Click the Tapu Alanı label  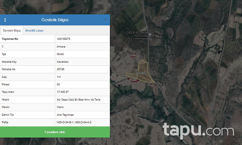click(8, 92)
